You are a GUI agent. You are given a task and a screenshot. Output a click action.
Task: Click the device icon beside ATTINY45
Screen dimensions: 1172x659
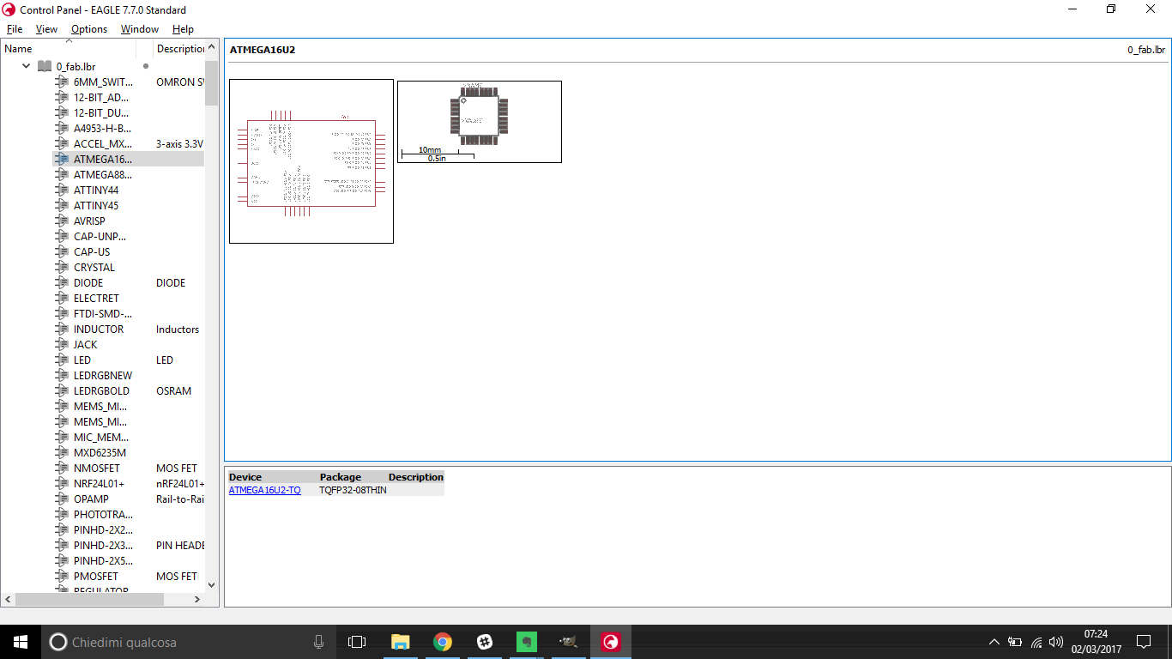pyautogui.click(x=62, y=205)
